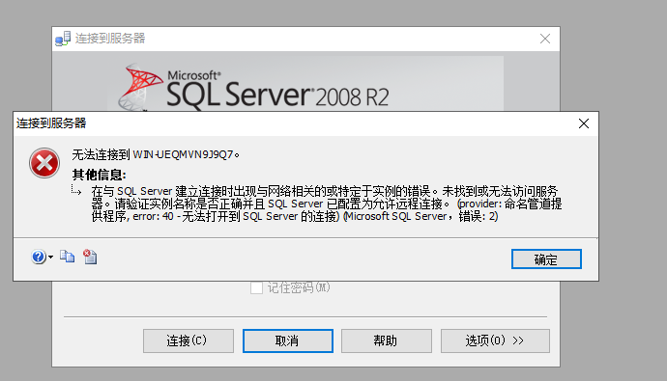The image size is (667, 381).
Task: Click the red error icon
Action: pos(44,163)
